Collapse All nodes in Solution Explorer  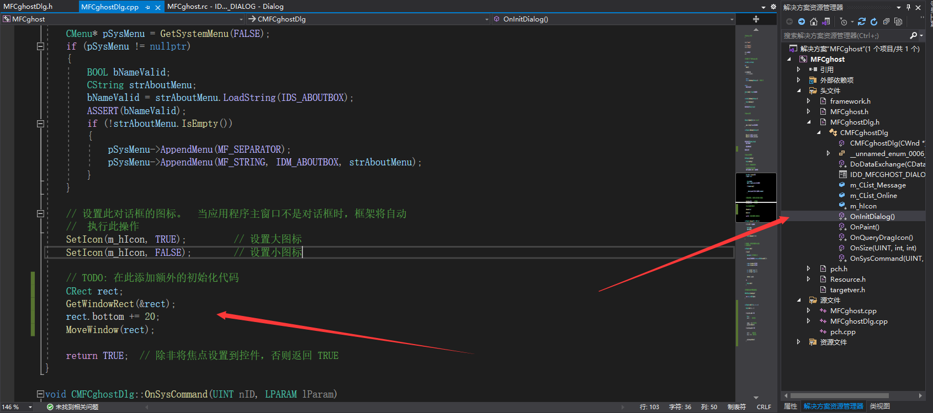(886, 22)
